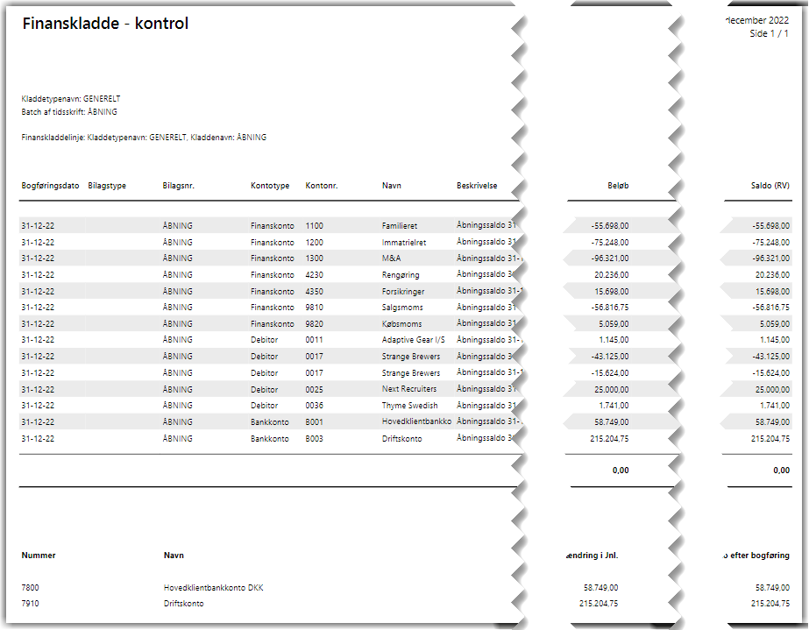Click the "Nummer" header in the lower table

pos(39,556)
